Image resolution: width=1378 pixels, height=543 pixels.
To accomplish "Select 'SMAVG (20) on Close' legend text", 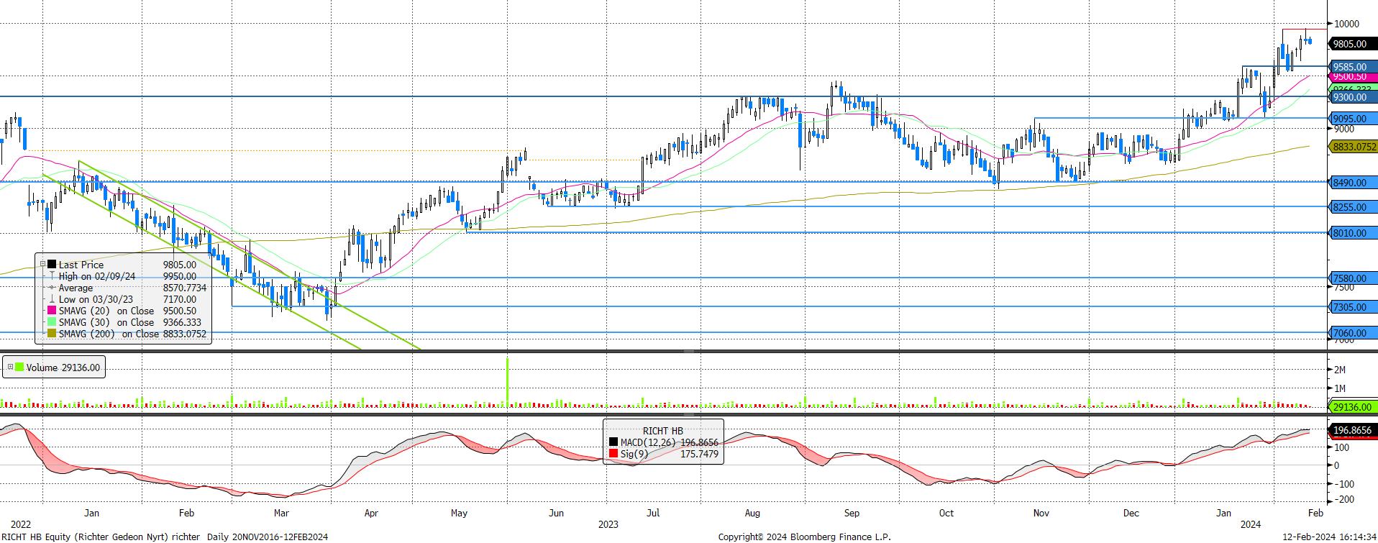I will click(x=106, y=311).
